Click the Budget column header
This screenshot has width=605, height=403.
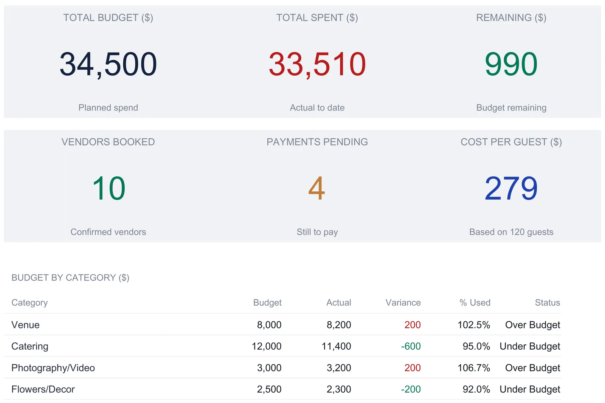point(267,302)
